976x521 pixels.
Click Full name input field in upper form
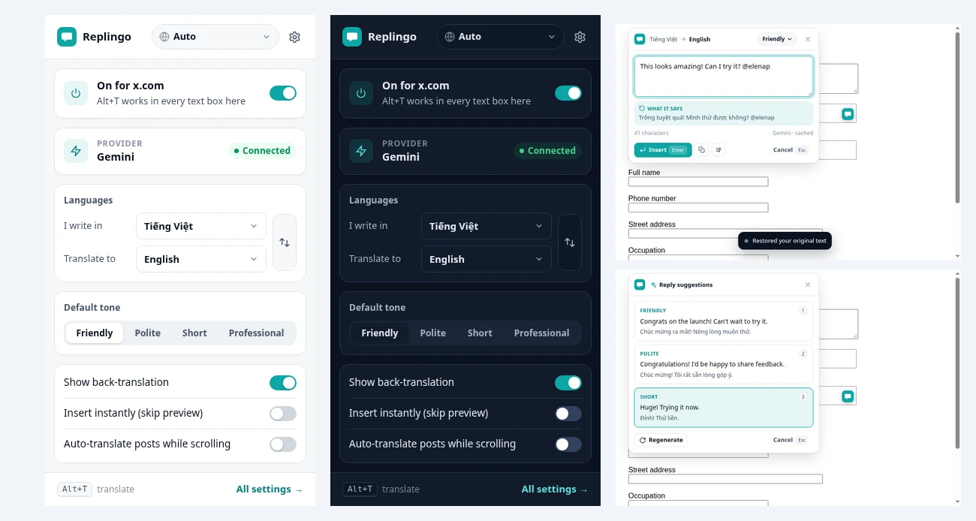click(698, 182)
